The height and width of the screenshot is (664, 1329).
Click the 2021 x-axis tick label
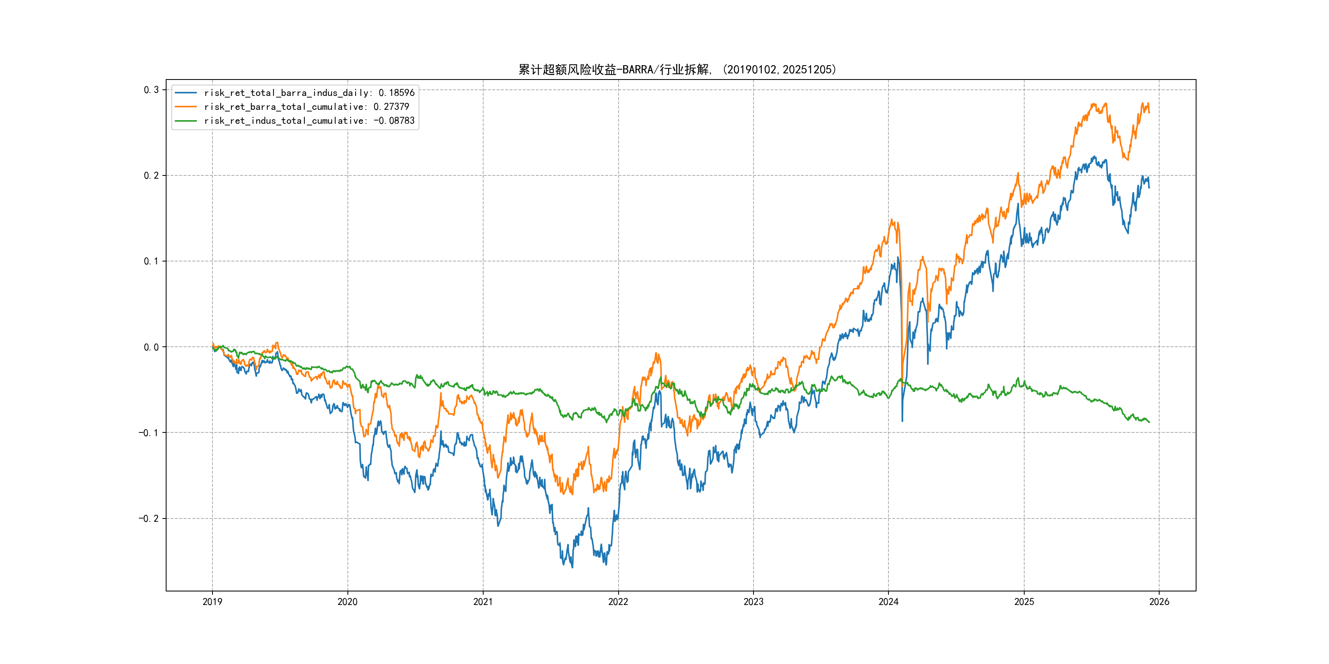coord(483,602)
